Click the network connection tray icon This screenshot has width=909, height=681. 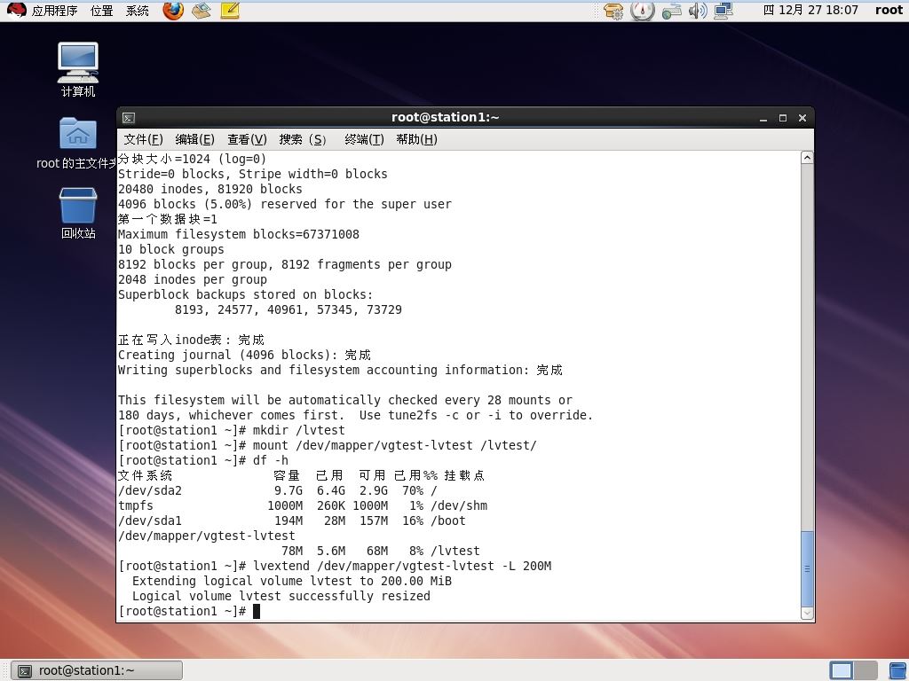click(723, 11)
